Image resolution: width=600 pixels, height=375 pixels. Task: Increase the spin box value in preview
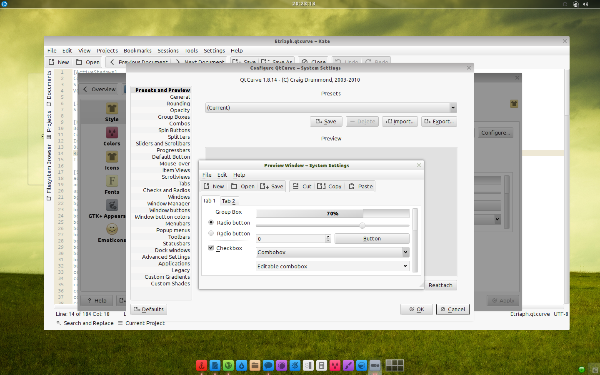328,236
